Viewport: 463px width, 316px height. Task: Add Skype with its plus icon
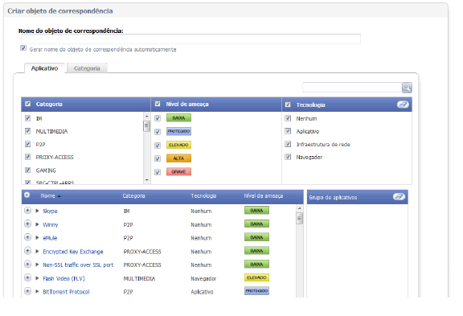(27, 211)
